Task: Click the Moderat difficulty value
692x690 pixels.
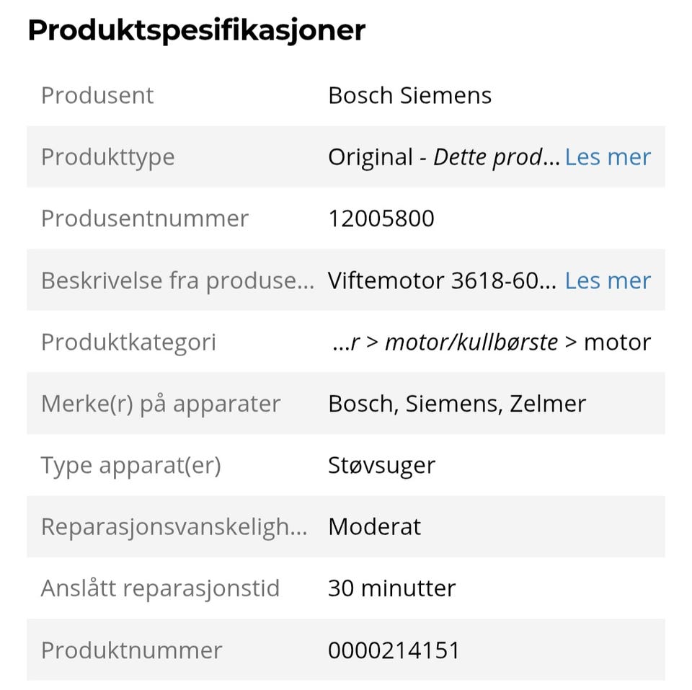Action: (375, 526)
